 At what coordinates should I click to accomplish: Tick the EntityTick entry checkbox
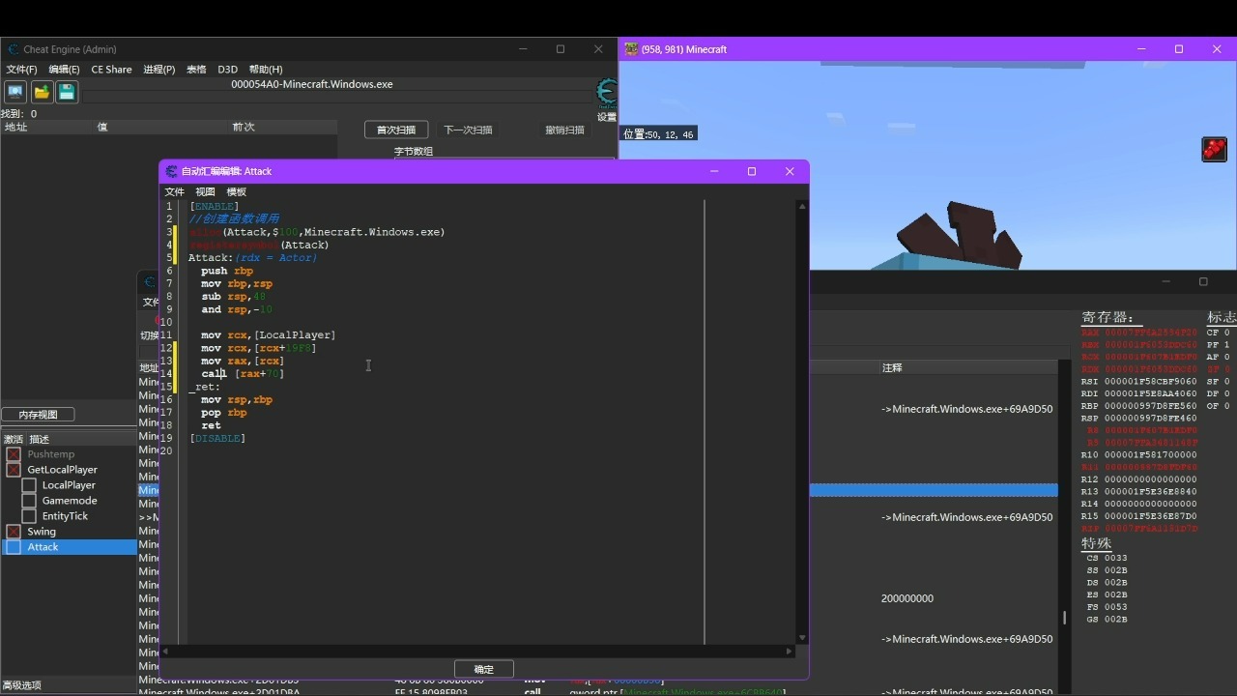tap(29, 516)
